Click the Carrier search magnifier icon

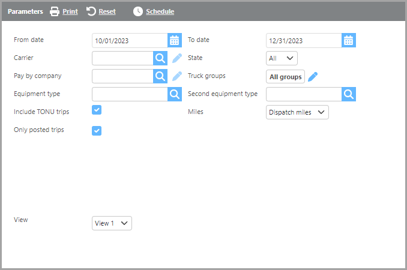pos(160,58)
